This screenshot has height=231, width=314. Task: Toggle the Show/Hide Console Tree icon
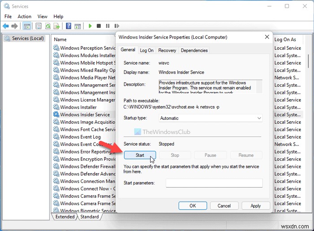27,26
